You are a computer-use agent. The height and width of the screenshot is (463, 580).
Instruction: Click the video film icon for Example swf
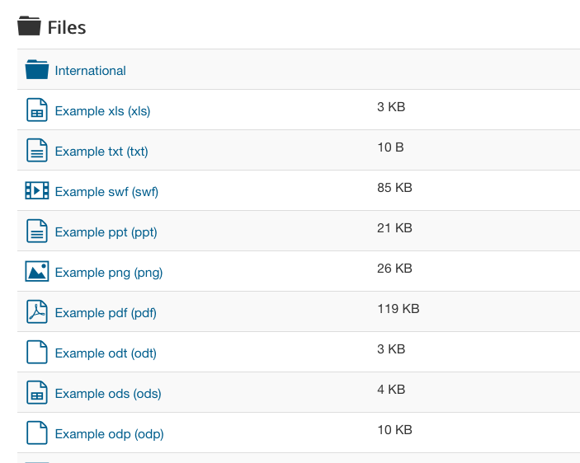37,190
